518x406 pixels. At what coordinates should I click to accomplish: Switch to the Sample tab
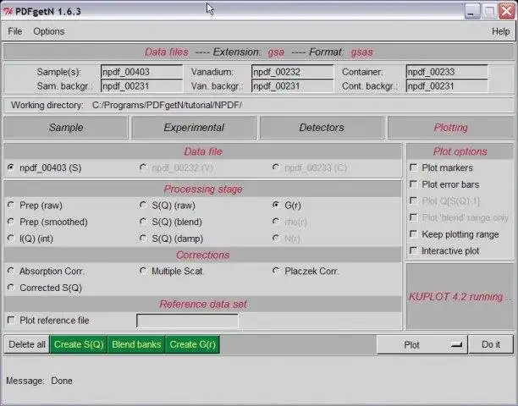[65, 128]
